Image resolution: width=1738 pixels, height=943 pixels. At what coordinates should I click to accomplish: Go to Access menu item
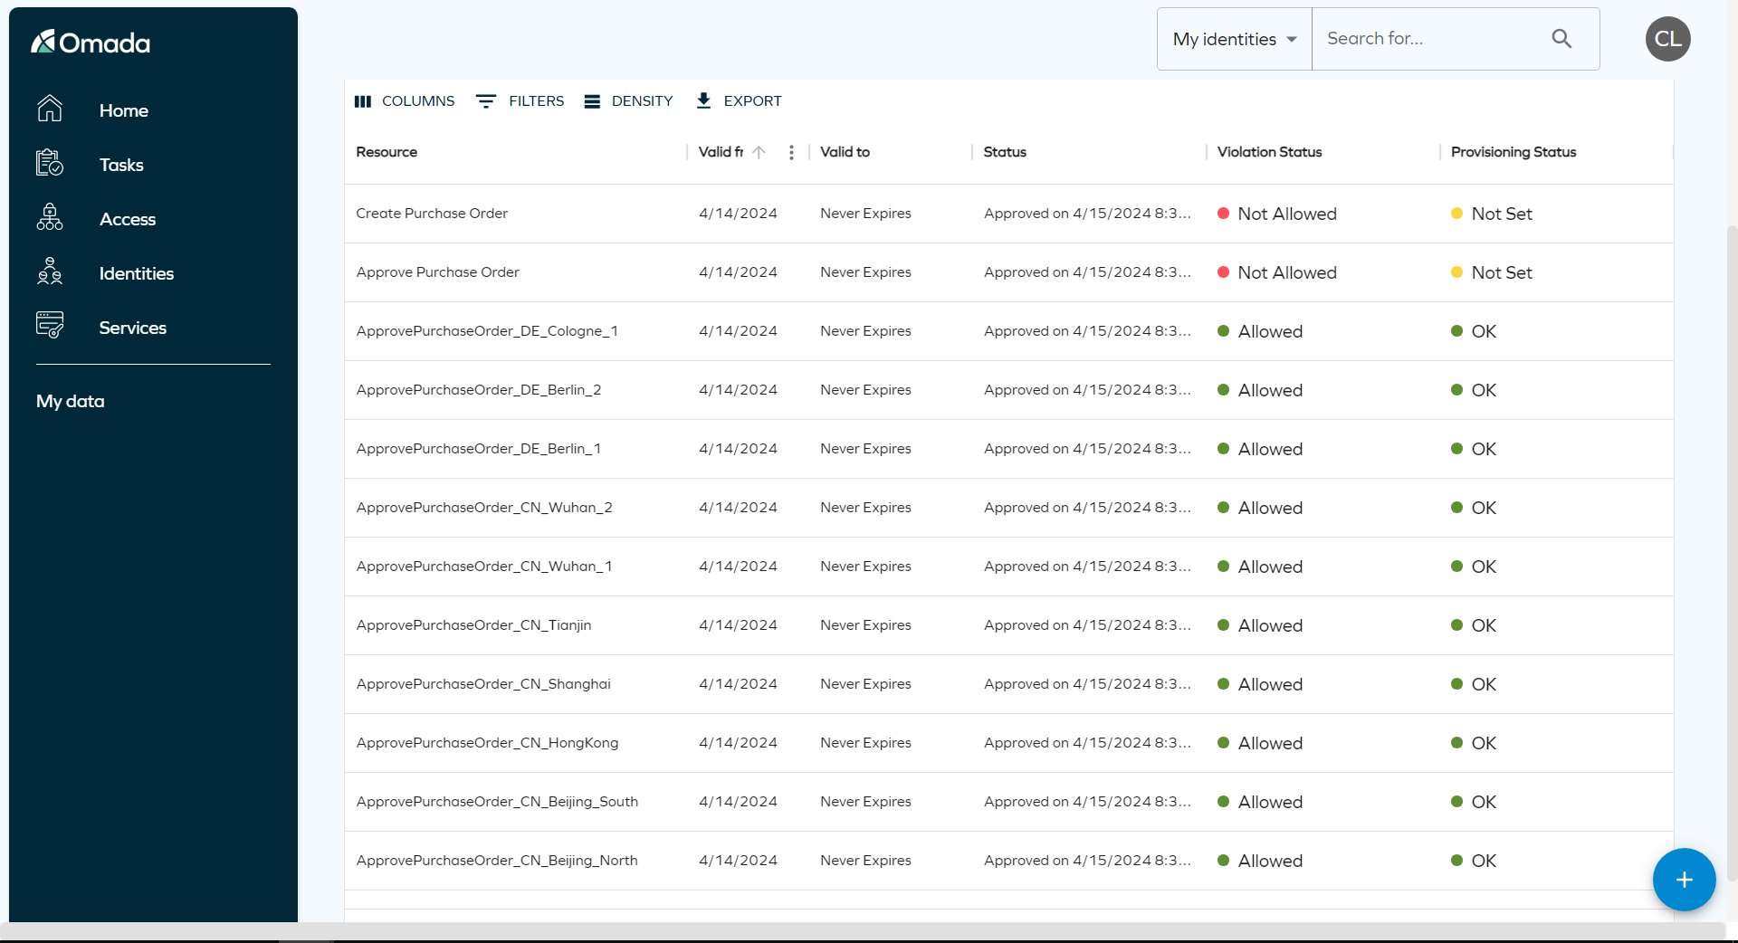(128, 219)
